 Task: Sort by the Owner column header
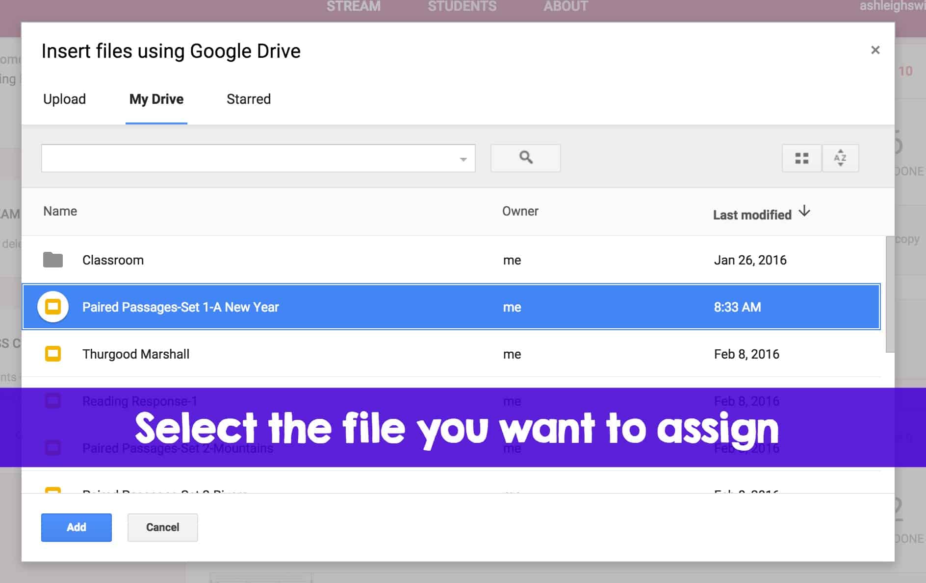(520, 211)
